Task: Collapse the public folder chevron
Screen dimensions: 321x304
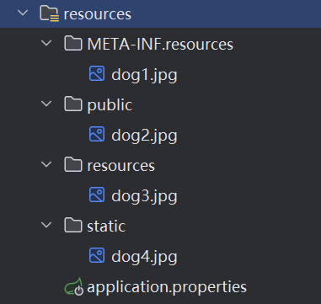Action: [46, 104]
